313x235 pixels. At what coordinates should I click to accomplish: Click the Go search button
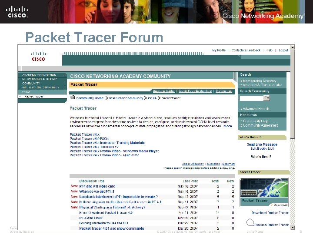266,98
